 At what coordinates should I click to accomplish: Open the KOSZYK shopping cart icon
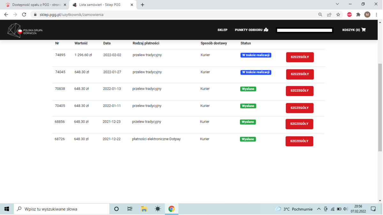[x=363, y=30]
